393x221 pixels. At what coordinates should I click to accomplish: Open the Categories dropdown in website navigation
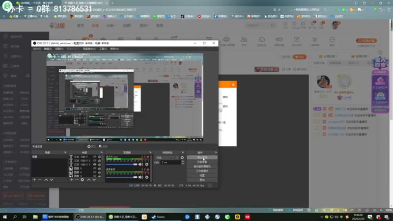point(111,26)
